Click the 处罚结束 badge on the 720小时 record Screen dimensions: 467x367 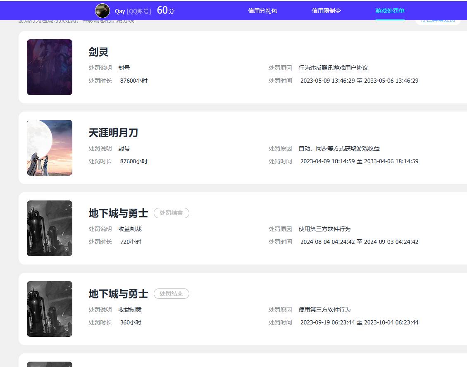[171, 213]
